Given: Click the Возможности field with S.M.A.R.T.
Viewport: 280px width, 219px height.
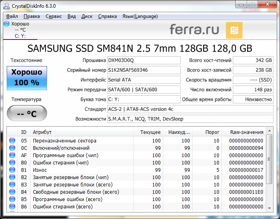Looking at the screenshot, I should 190,119.
